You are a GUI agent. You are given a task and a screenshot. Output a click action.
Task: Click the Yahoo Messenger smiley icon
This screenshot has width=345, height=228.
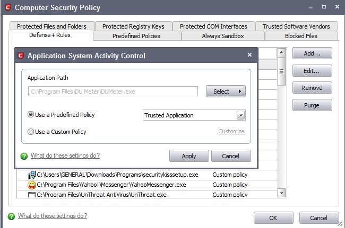(x=32, y=185)
